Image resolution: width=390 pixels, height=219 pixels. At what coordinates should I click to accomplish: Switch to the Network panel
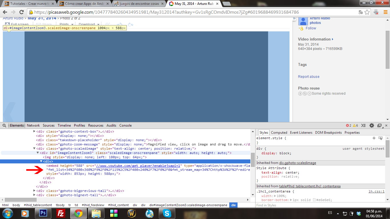coord(33,125)
